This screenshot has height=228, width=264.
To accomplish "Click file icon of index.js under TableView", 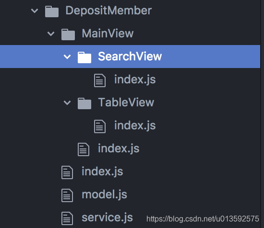I will 100,126.
